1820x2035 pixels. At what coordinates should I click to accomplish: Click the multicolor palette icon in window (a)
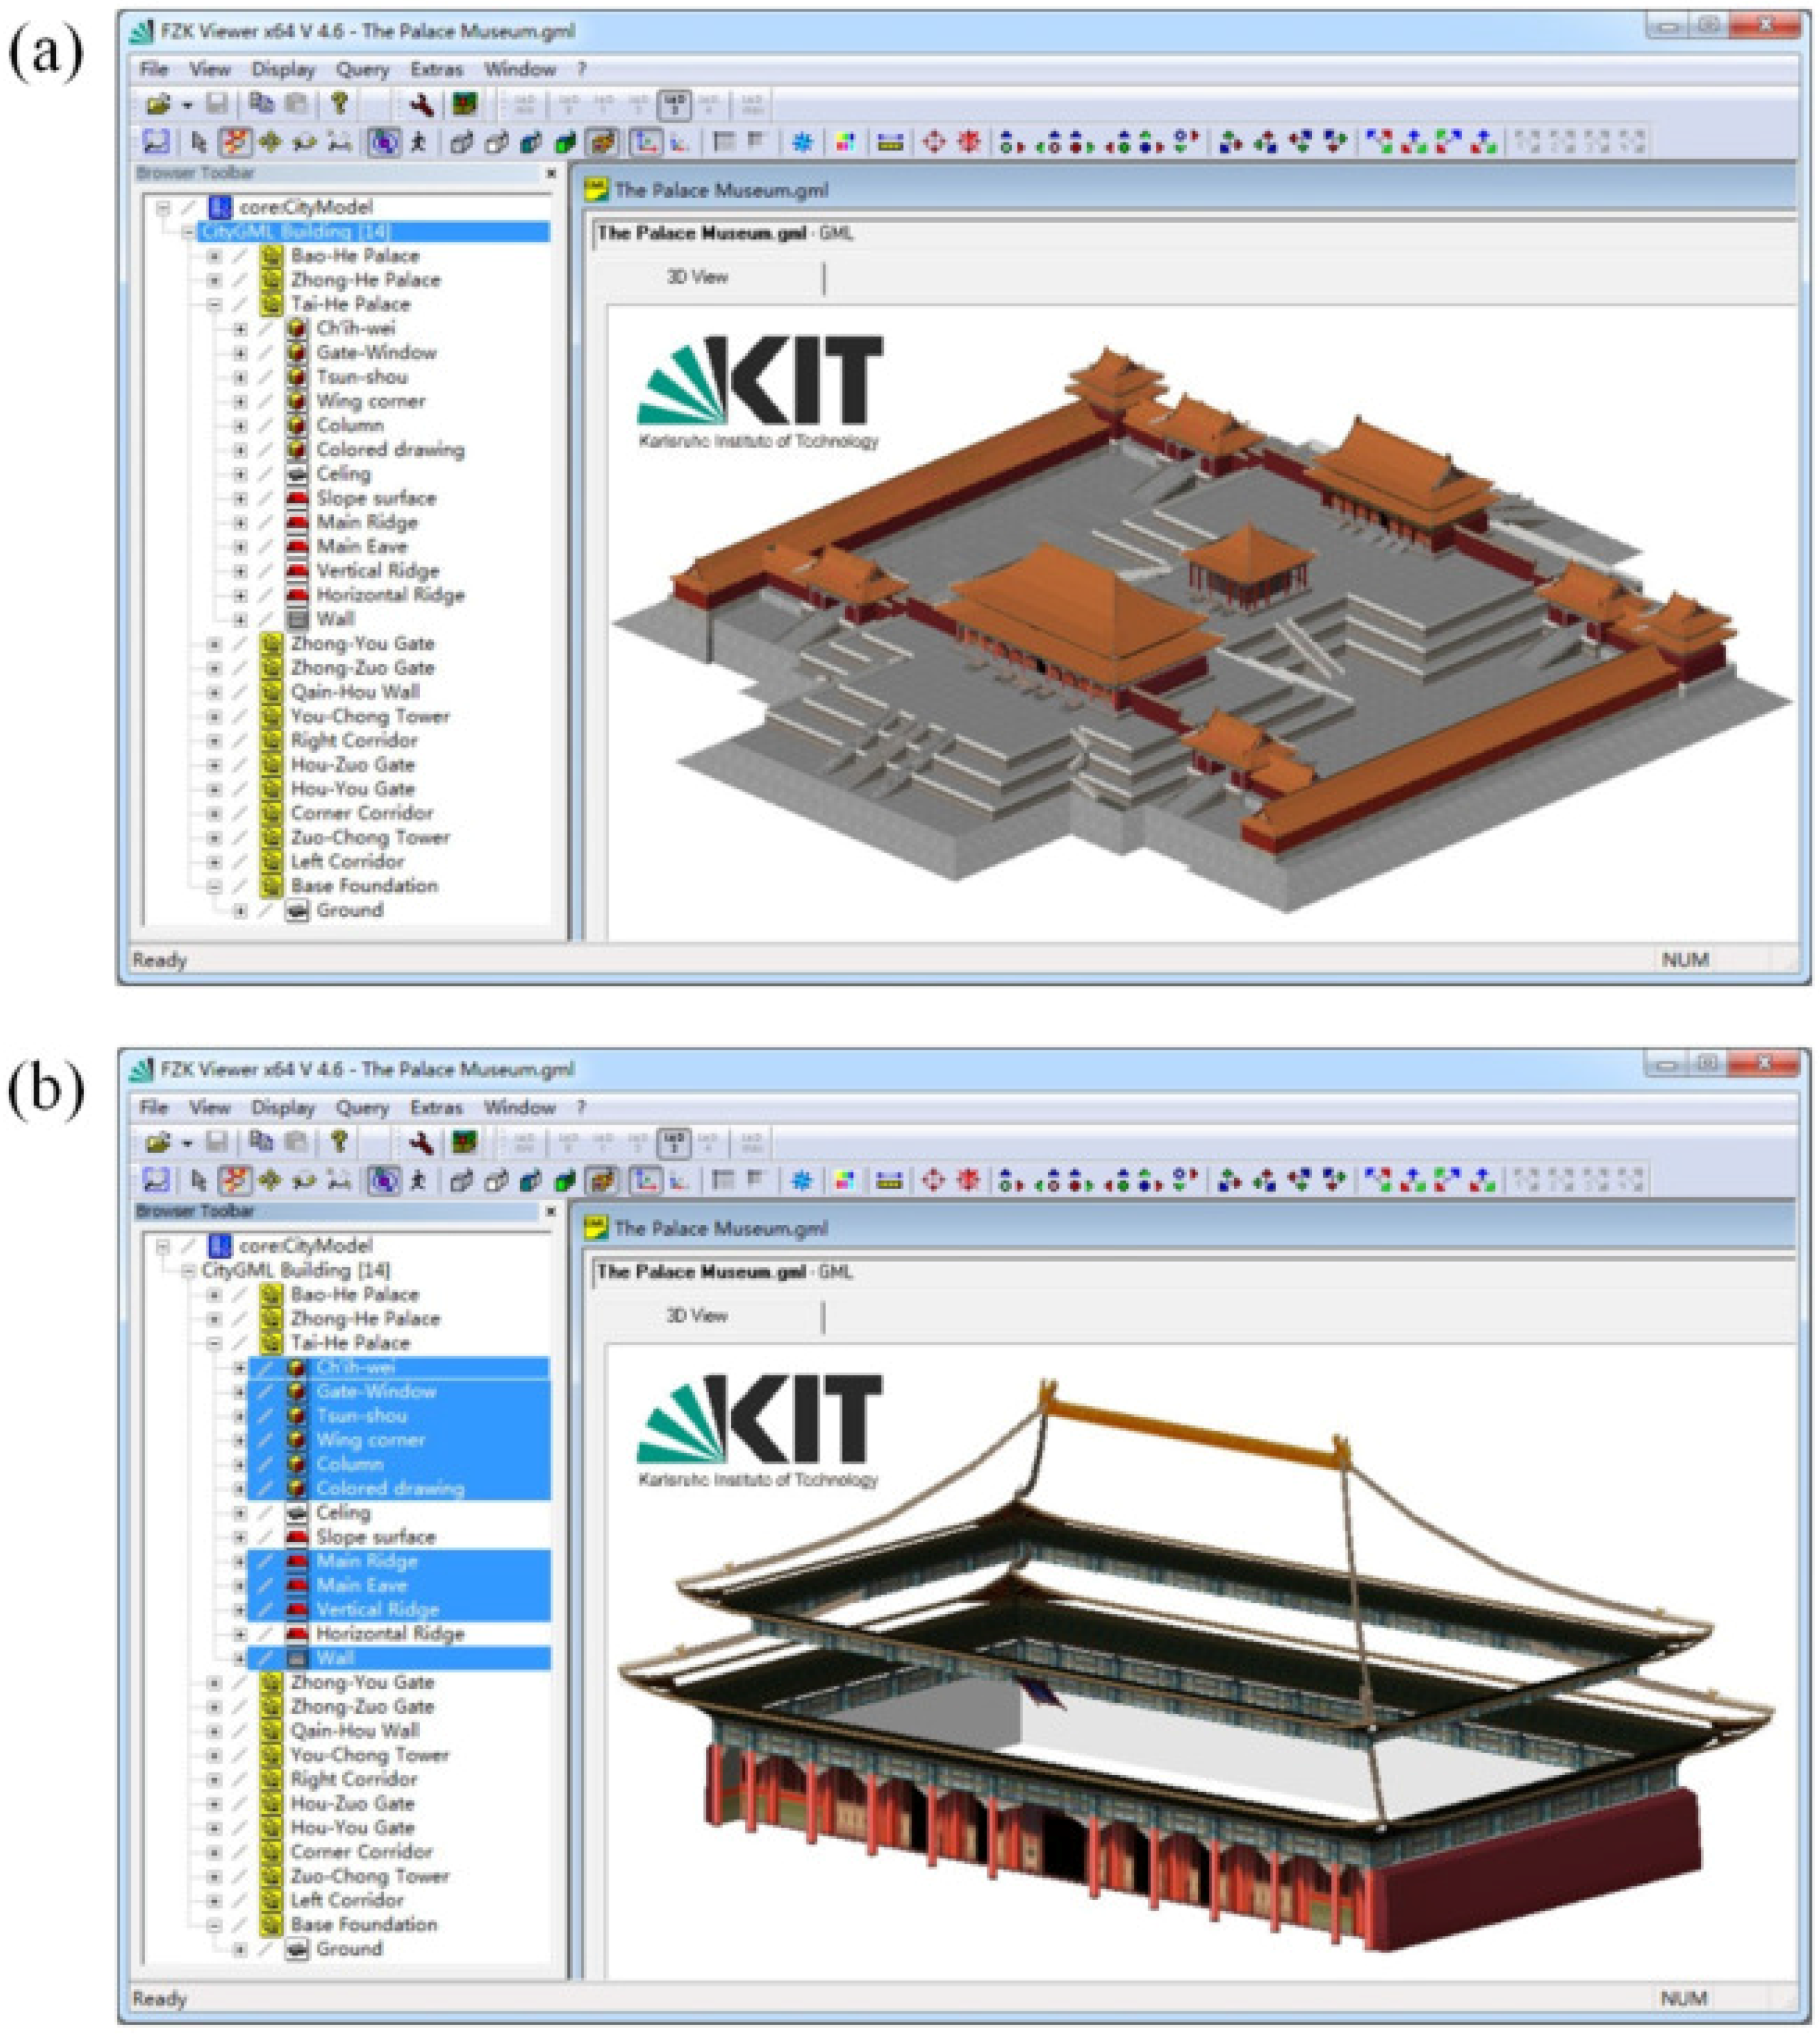point(846,143)
